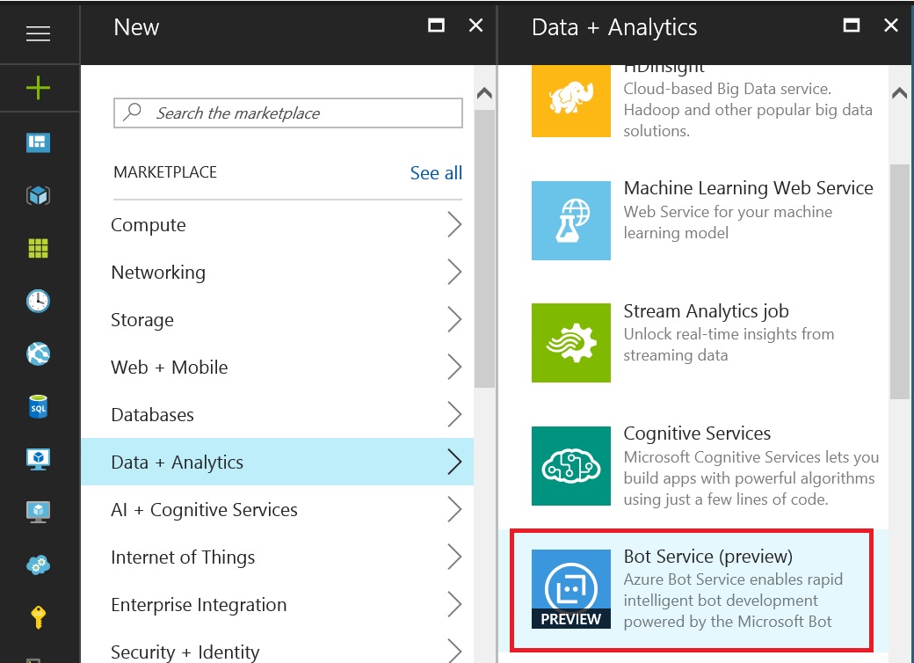Click the Data + Analytics scroll-up arrow

click(x=899, y=92)
